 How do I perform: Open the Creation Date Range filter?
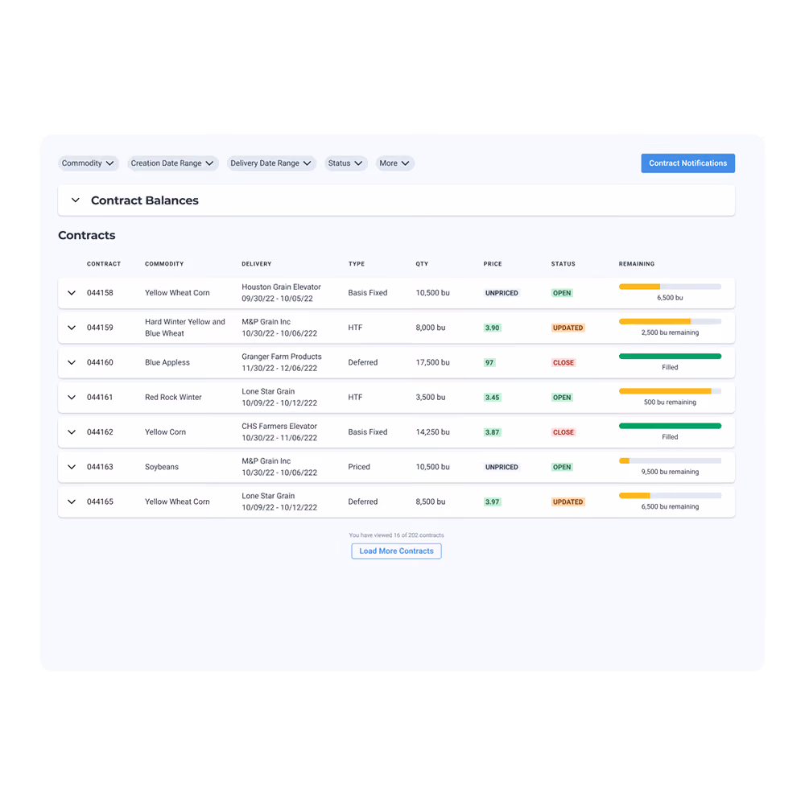click(172, 163)
